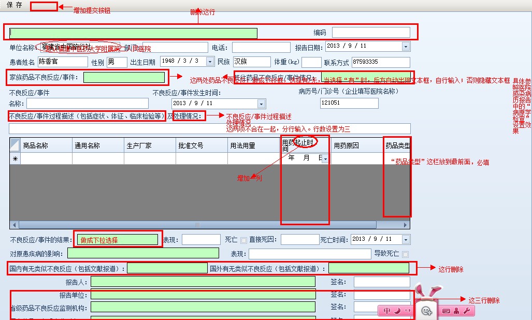Open the IME user account icon
This screenshot has height=320, width=532.
(456, 311)
